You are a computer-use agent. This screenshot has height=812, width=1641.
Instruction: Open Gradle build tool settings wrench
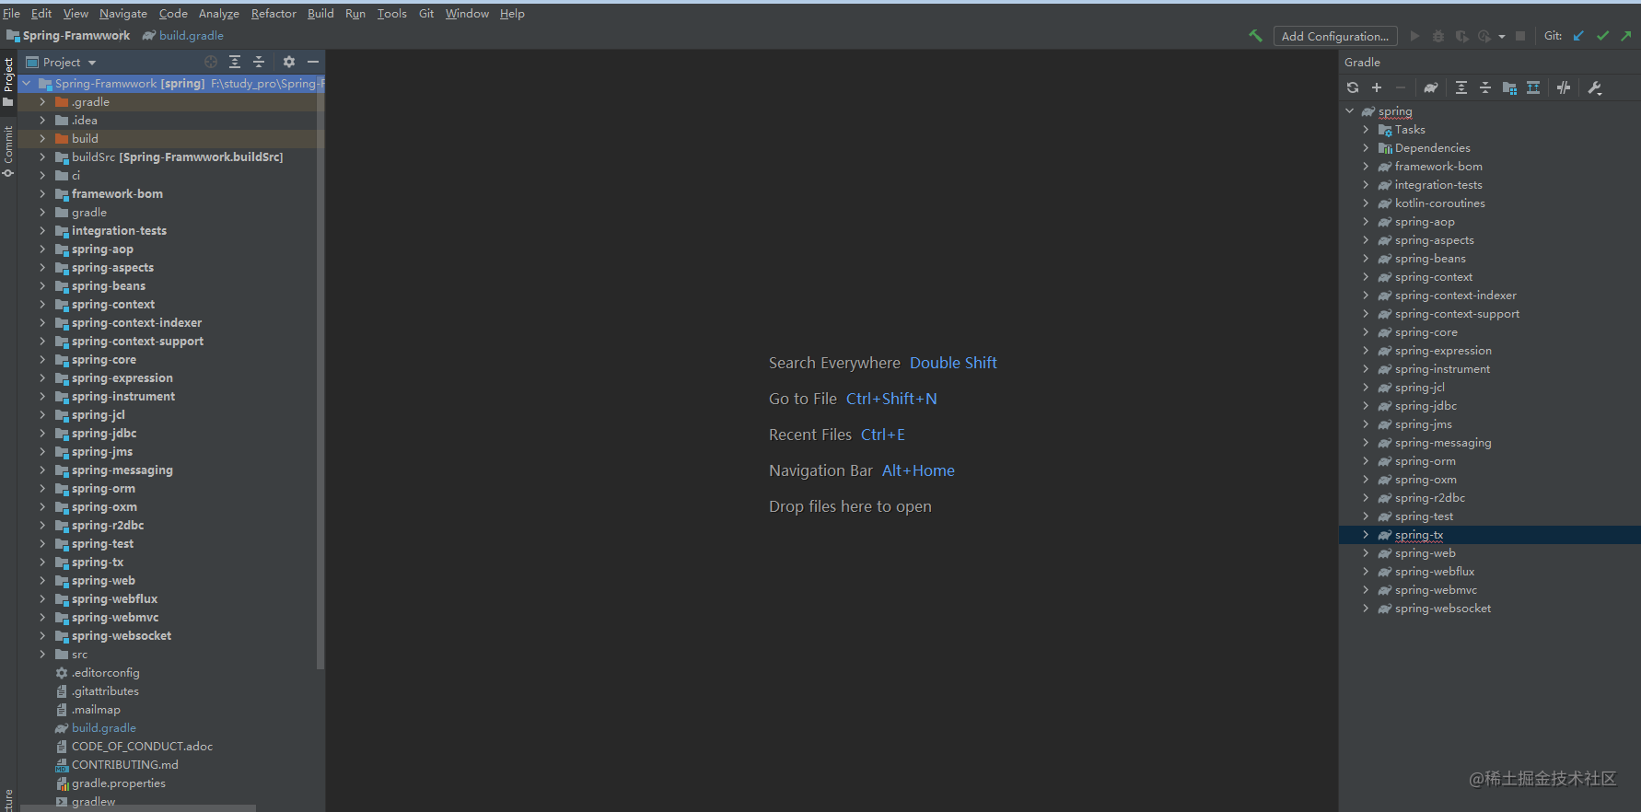(1595, 87)
